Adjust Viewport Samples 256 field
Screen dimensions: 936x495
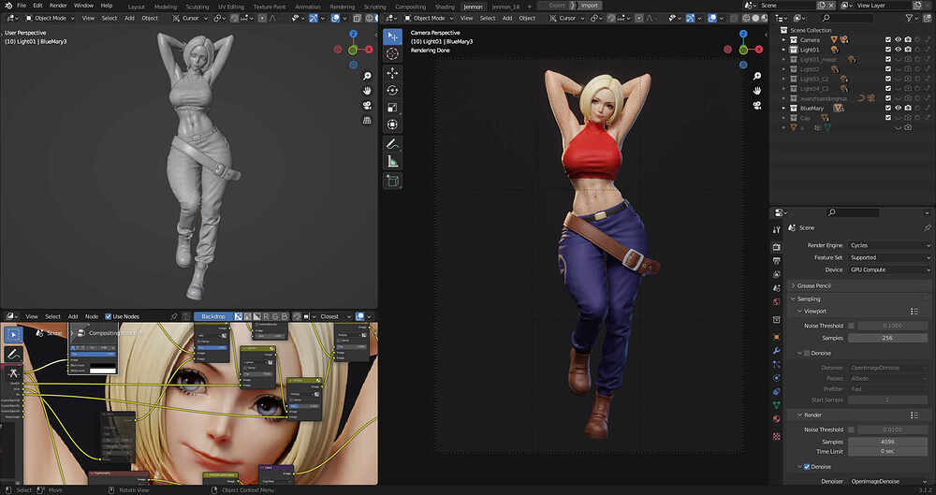[x=887, y=338]
